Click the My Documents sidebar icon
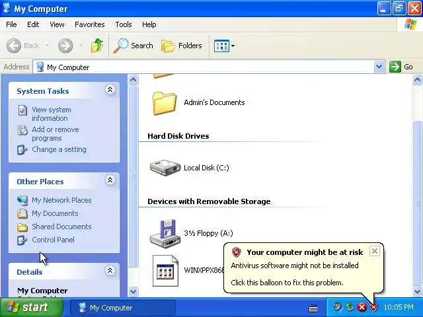The image size is (423, 317). coord(22,213)
